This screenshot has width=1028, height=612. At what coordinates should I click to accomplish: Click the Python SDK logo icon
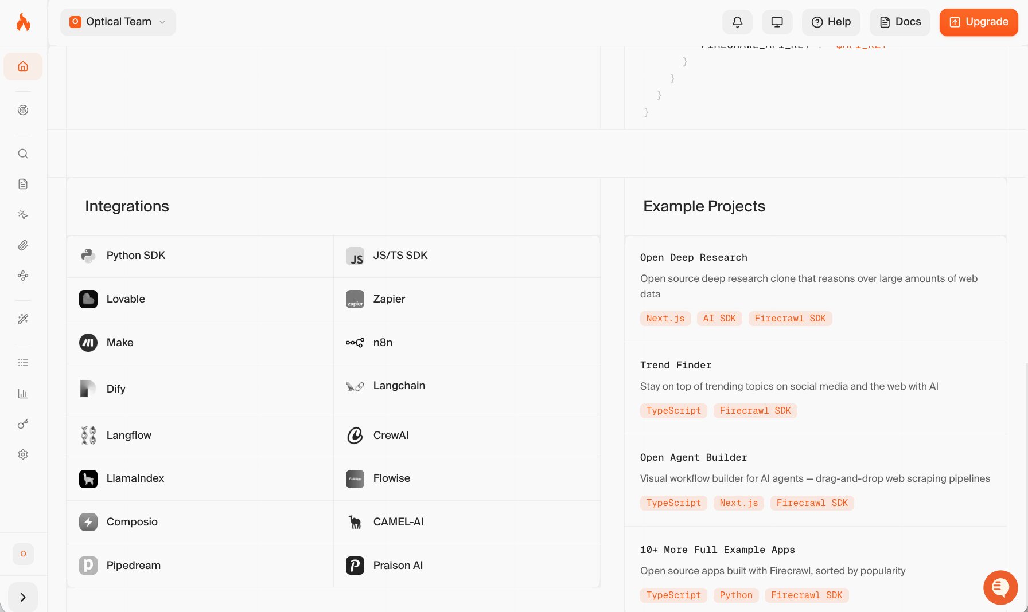(88, 256)
